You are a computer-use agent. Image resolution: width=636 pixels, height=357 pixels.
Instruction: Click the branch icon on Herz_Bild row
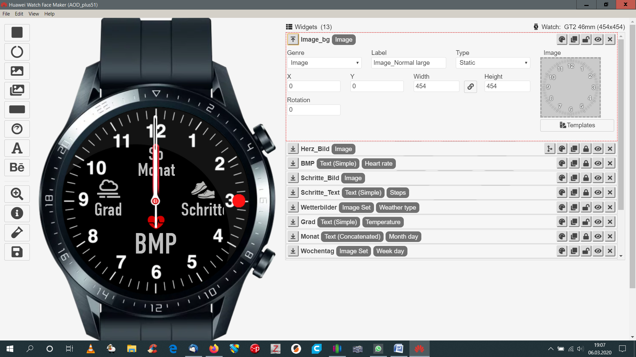[x=550, y=149]
